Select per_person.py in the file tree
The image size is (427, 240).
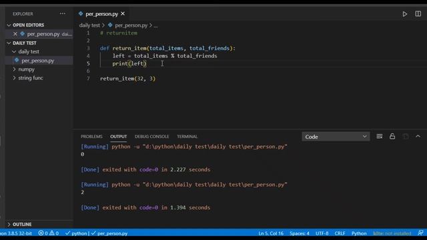[39, 61]
